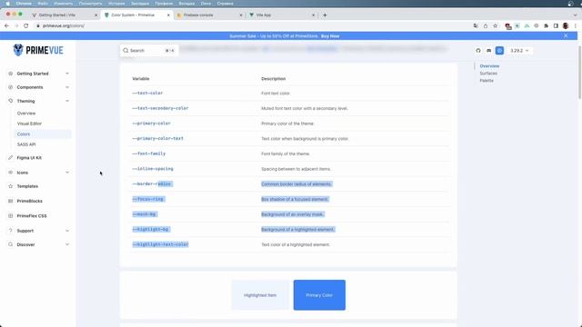Image resolution: width=582 pixels, height=327 pixels.
Task: Expand the Discover menu
Action: [38, 244]
